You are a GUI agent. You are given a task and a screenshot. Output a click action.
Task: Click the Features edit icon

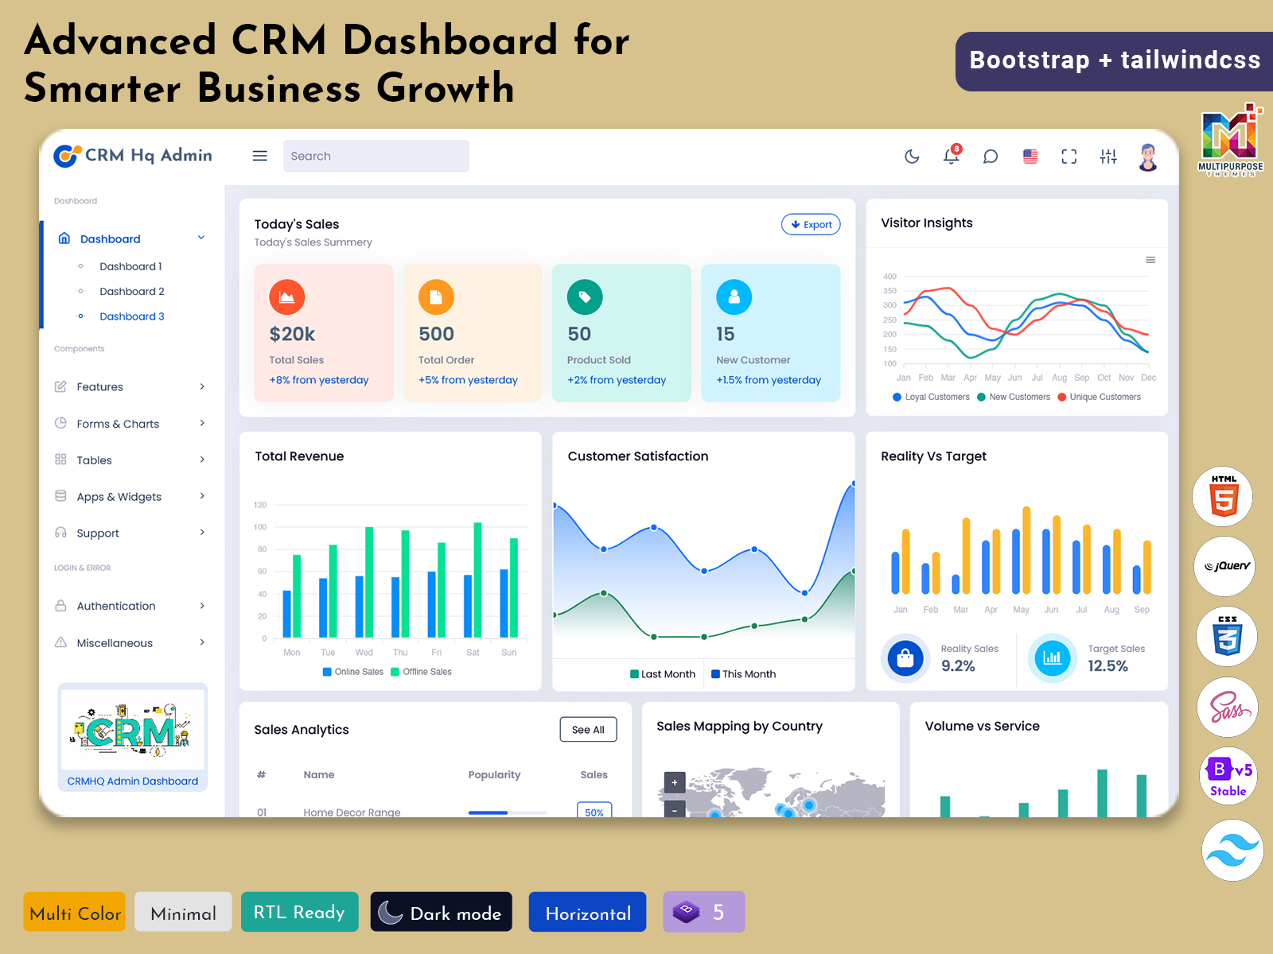60,386
